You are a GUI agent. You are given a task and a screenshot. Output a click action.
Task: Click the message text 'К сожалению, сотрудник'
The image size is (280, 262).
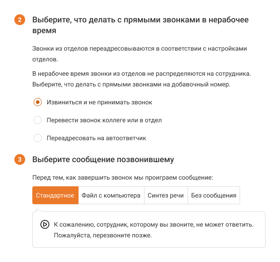coord(153,224)
